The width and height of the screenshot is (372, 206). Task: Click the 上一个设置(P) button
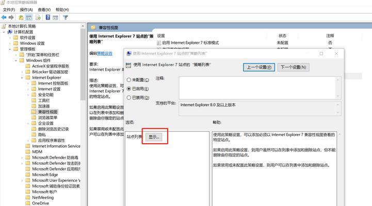click(259, 67)
